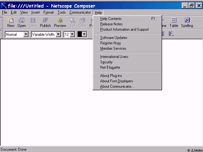Click the black text color swatch
The width and height of the screenshot is (203, 152).
pyautogui.click(x=80, y=35)
